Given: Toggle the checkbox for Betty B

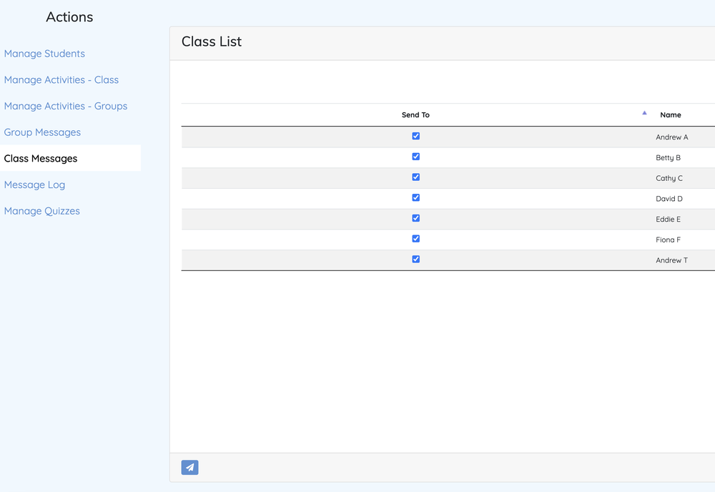Looking at the screenshot, I should tap(415, 157).
